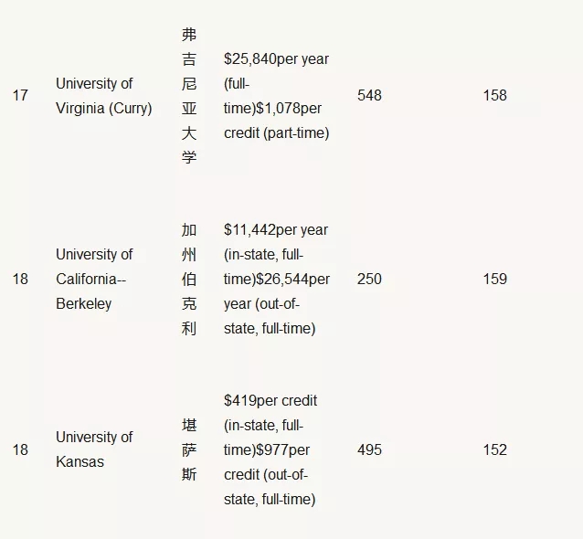Click the score value 152
This screenshot has height=539, width=583.
click(x=494, y=449)
